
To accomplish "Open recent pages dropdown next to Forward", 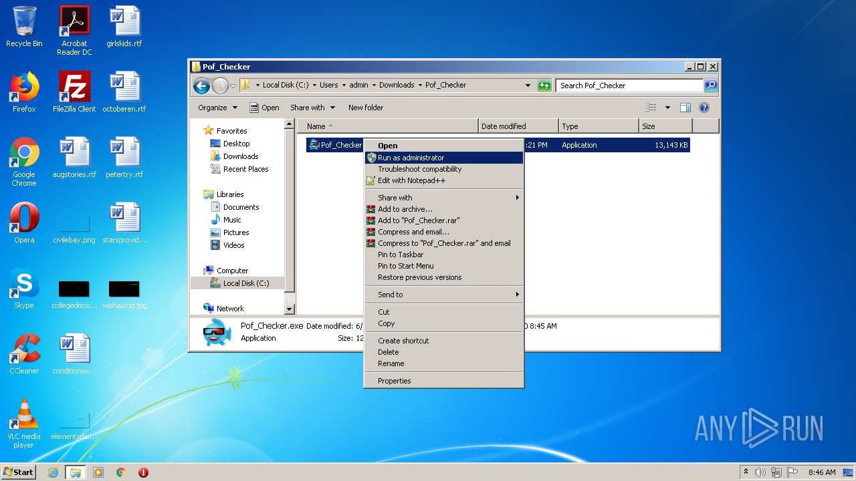I will click(x=233, y=86).
